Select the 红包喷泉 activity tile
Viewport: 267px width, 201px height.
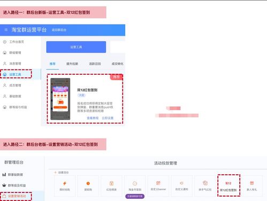pos(111,186)
